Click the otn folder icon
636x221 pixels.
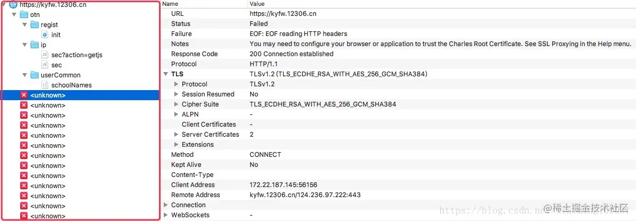tap(24, 14)
